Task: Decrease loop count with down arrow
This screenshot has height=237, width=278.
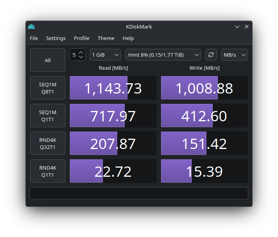Action: pos(81,57)
